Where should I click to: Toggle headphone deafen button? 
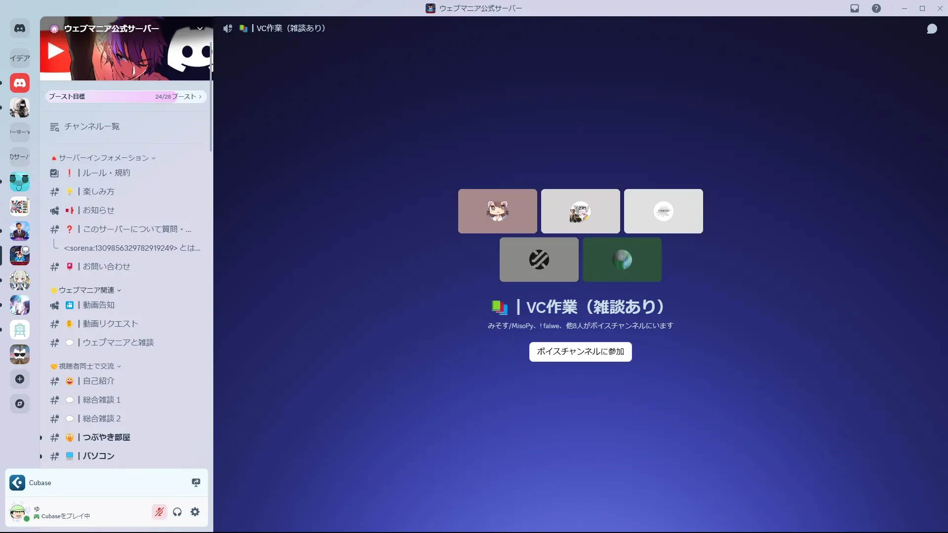177,512
